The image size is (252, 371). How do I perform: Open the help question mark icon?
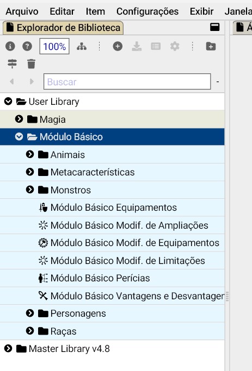[27, 46]
